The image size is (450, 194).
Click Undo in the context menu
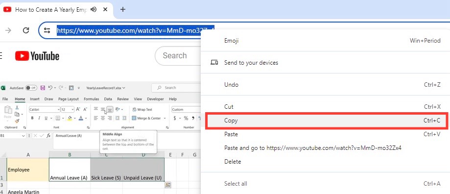[326, 85]
